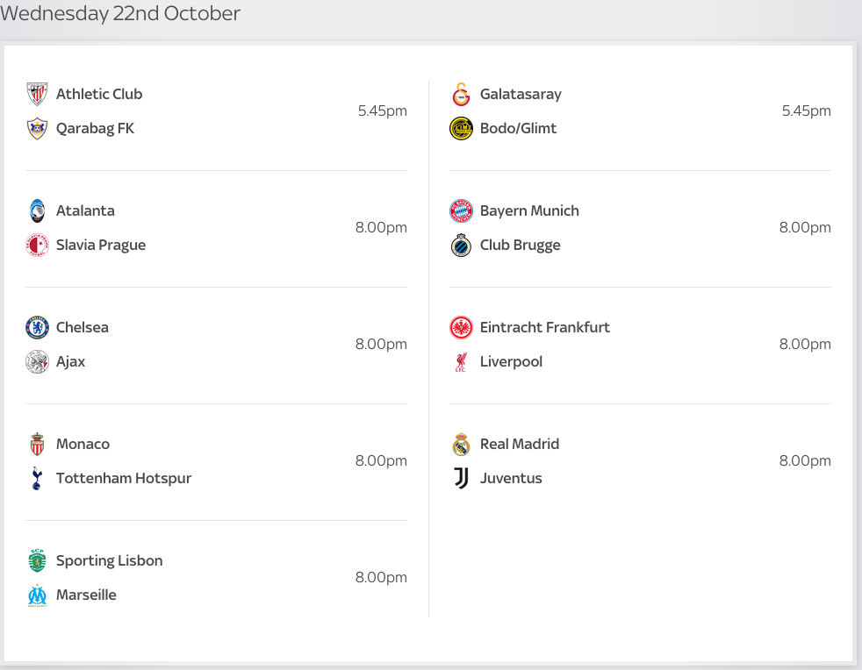
Task: Click the Tottenham Hotspur cockerel badge
Action: [37, 478]
